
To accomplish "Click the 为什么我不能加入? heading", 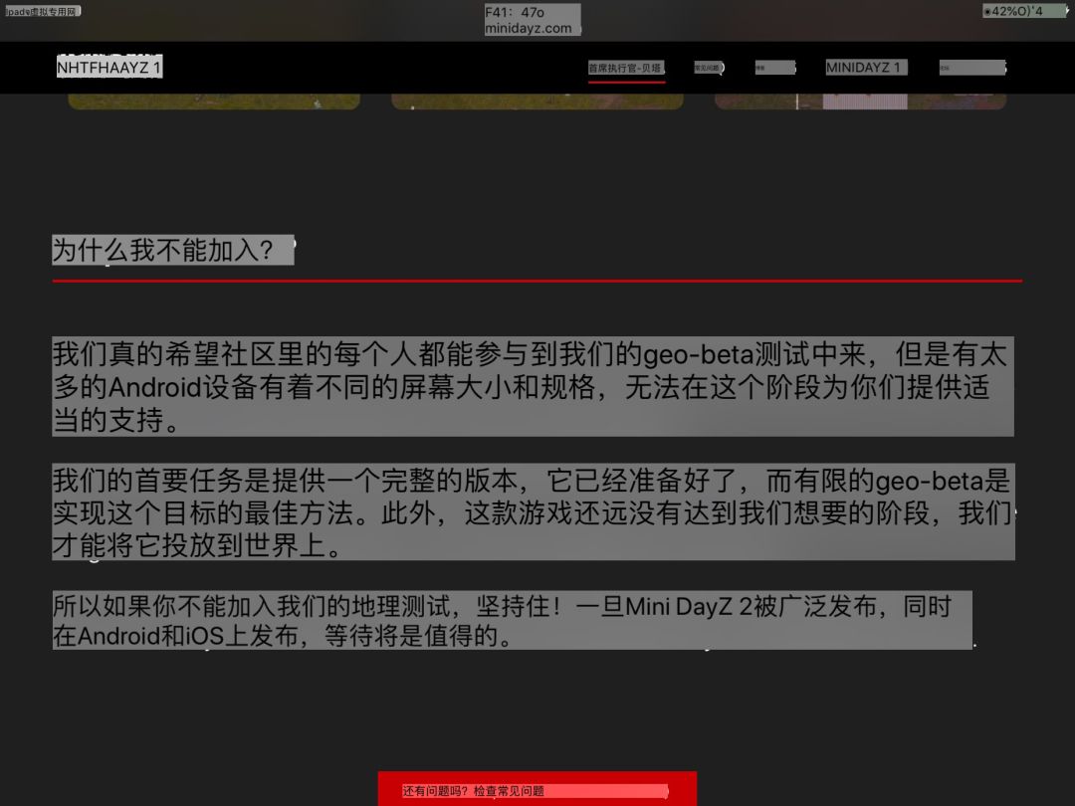I will [x=173, y=250].
